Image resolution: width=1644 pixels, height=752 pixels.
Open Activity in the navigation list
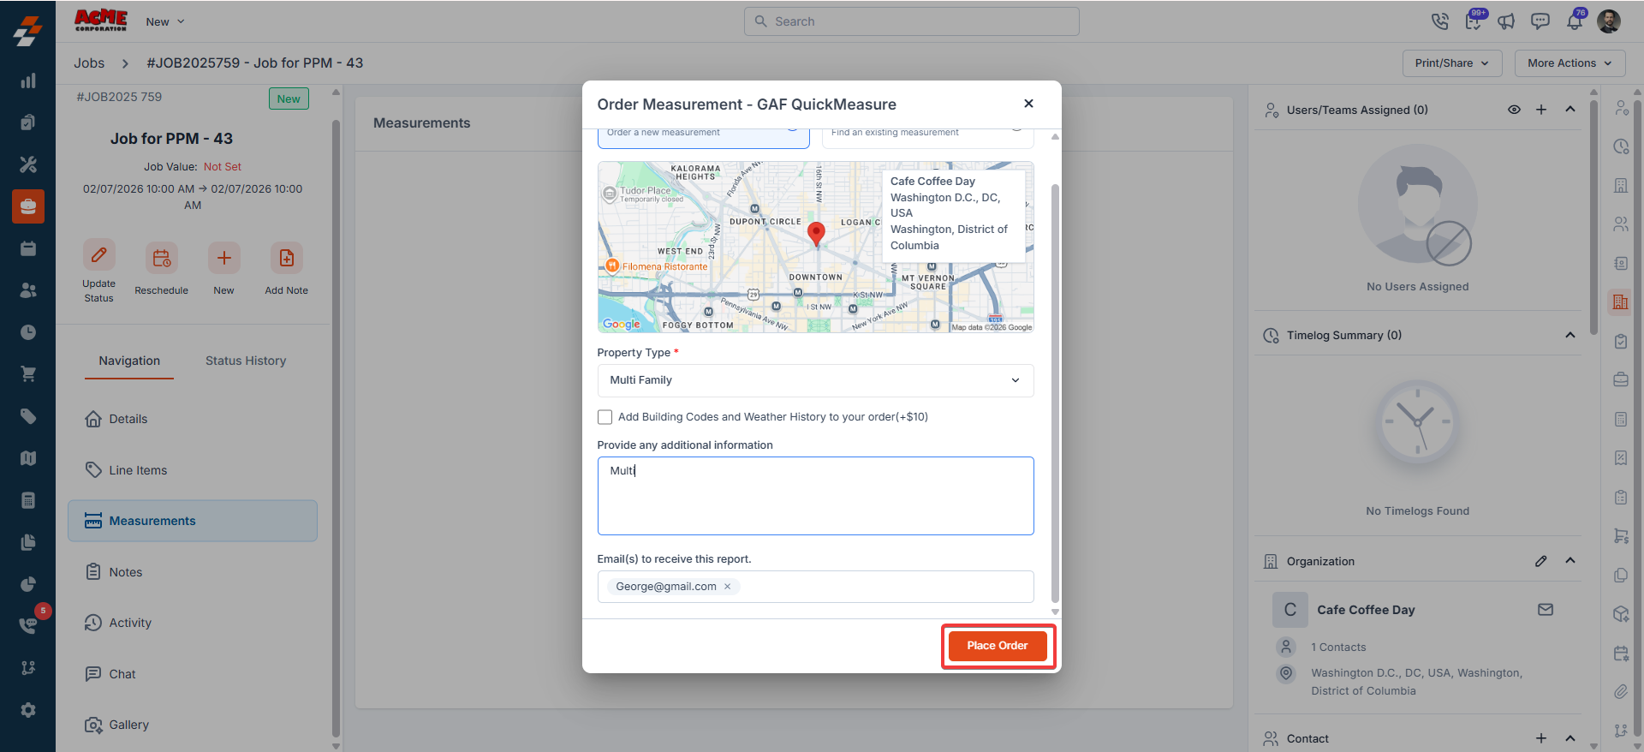point(193,623)
